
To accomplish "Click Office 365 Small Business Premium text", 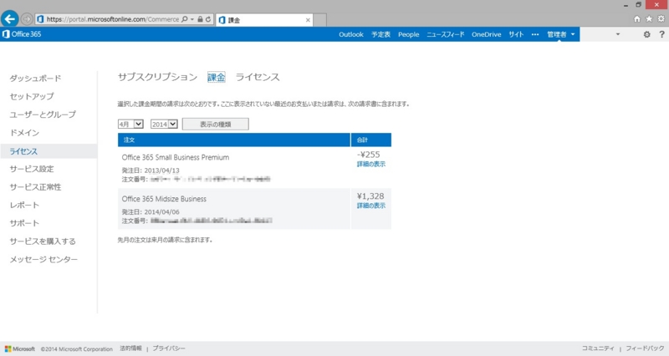I will tap(176, 157).
